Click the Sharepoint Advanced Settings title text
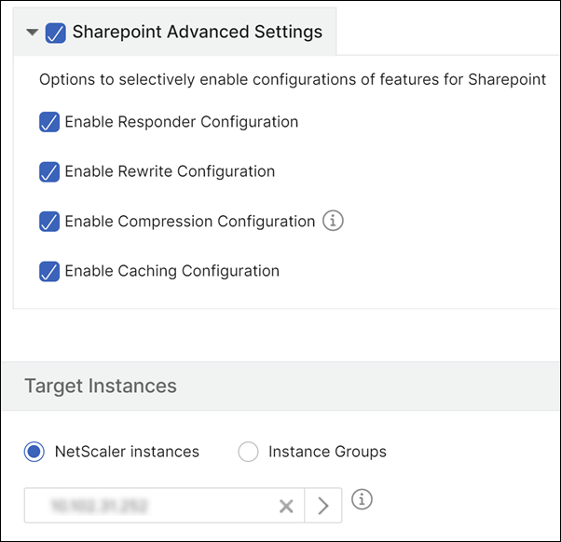Viewport: 561px width, 542px height. (x=198, y=32)
